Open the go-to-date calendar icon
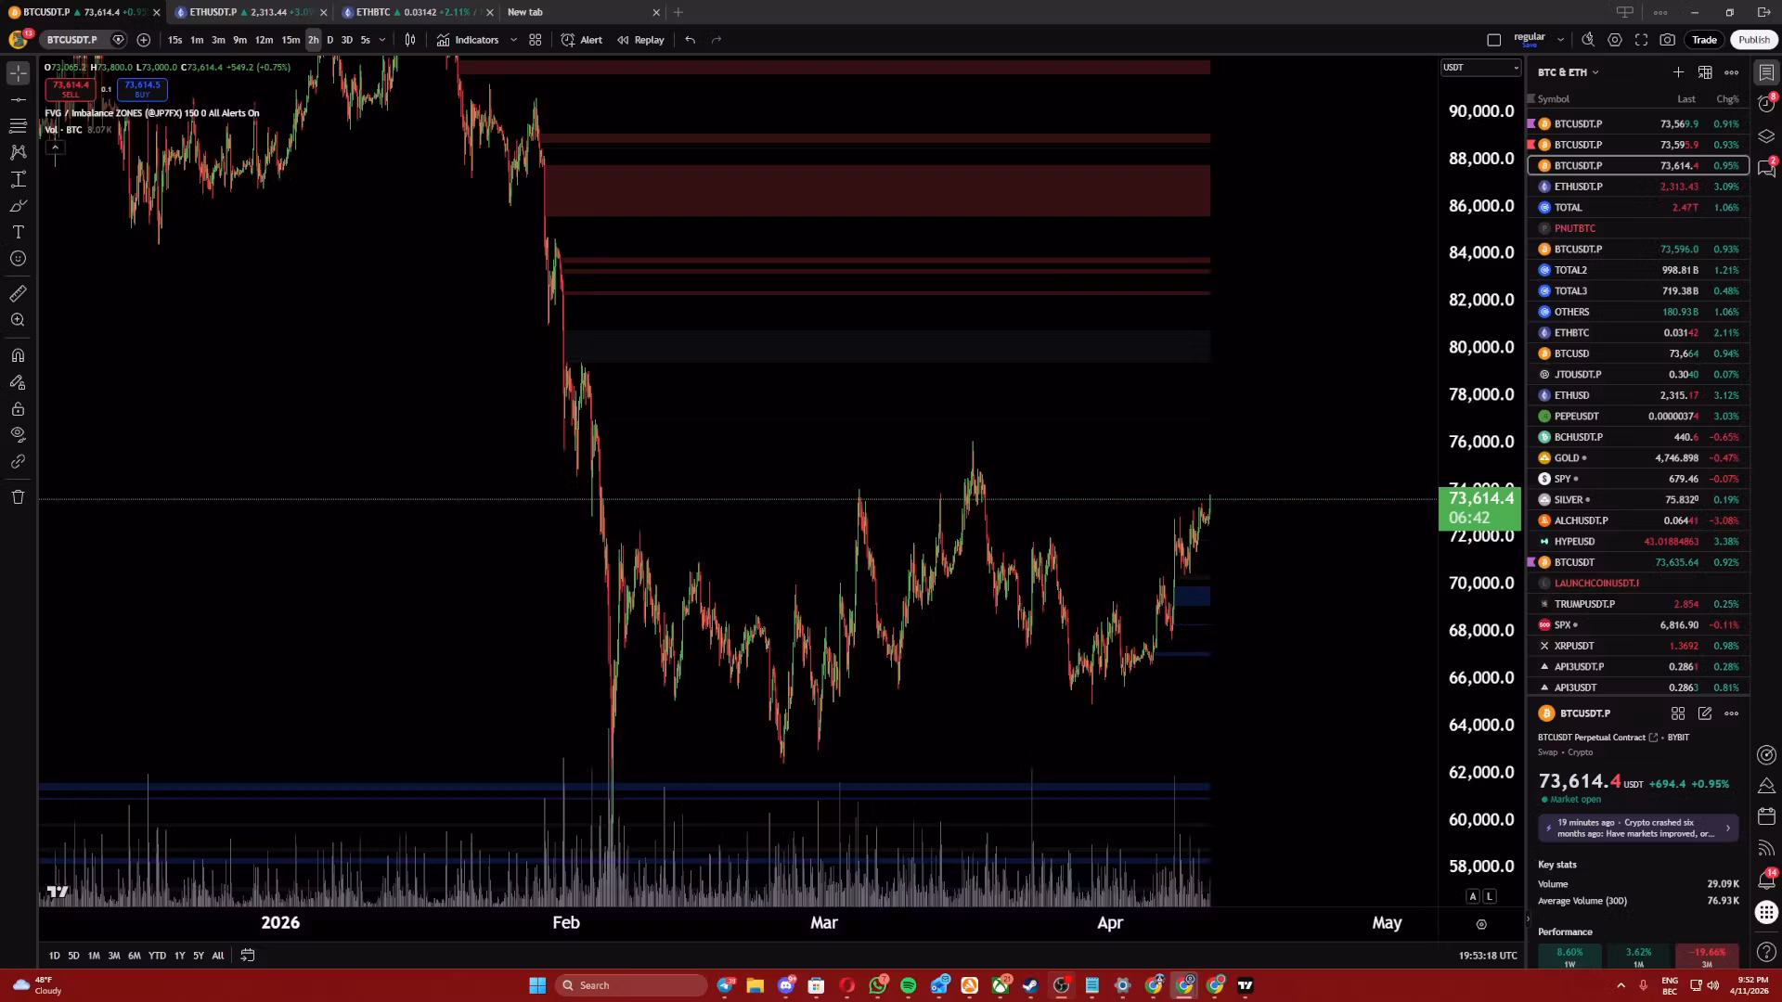 (248, 955)
